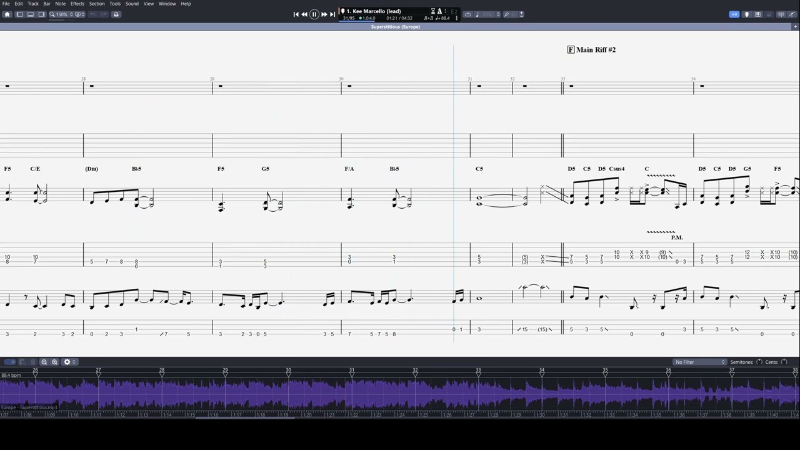Click the C/E chord name
This screenshot has width=800, height=450.
pyautogui.click(x=35, y=169)
